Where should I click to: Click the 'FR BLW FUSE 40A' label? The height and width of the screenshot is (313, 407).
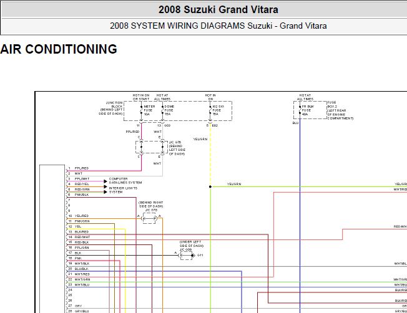[308, 110]
